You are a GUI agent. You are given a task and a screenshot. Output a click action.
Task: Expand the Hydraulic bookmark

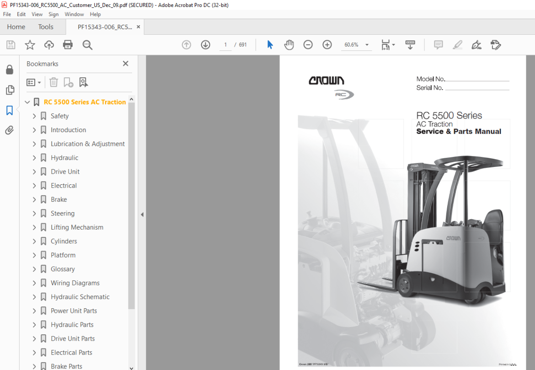pos(34,158)
